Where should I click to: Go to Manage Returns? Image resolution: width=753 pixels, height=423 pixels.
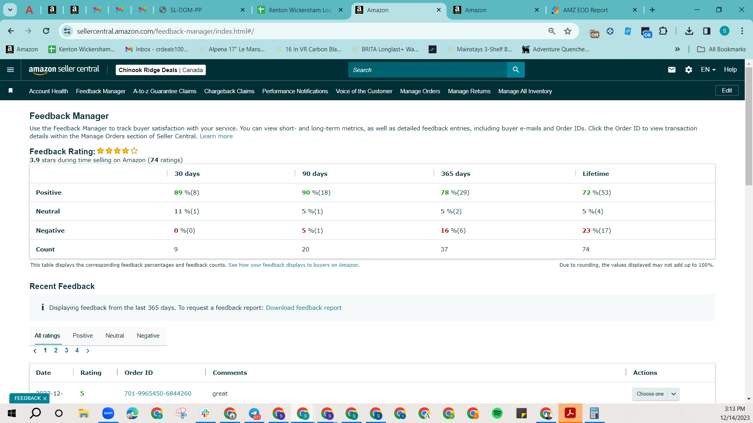pyautogui.click(x=469, y=91)
